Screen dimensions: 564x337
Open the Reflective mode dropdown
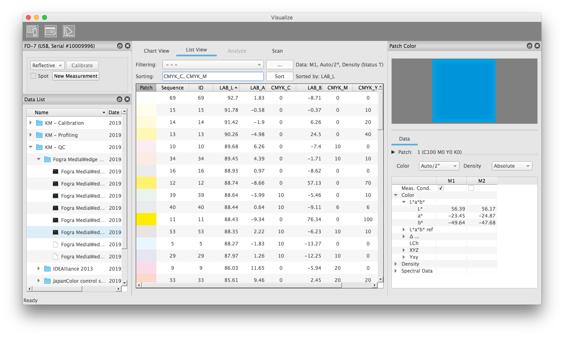(x=47, y=66)
